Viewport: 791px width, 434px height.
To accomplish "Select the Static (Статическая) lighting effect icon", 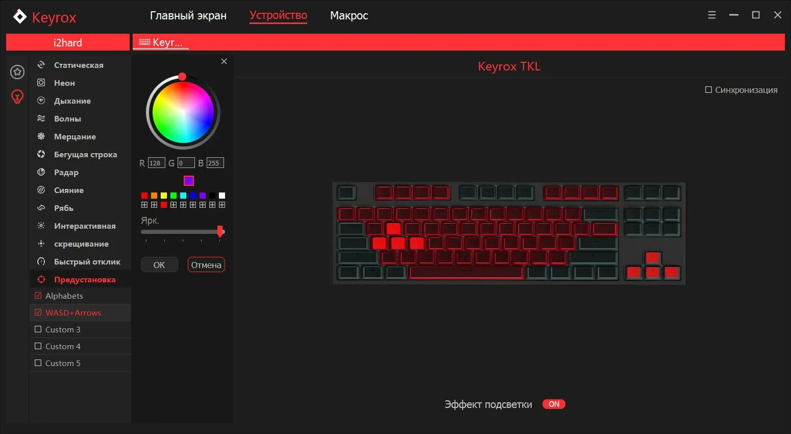I will point(41,65).
